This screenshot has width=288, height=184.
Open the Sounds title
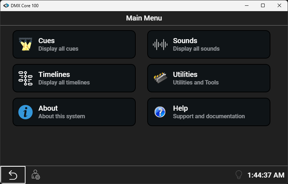tap(185, 41)
